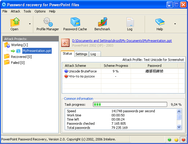Screen dimensions: 188x144
Task: Select the Working [1] folder
Action: tap(19, 45)
